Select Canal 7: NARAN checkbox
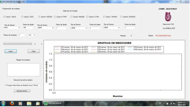 pos(104,17)
